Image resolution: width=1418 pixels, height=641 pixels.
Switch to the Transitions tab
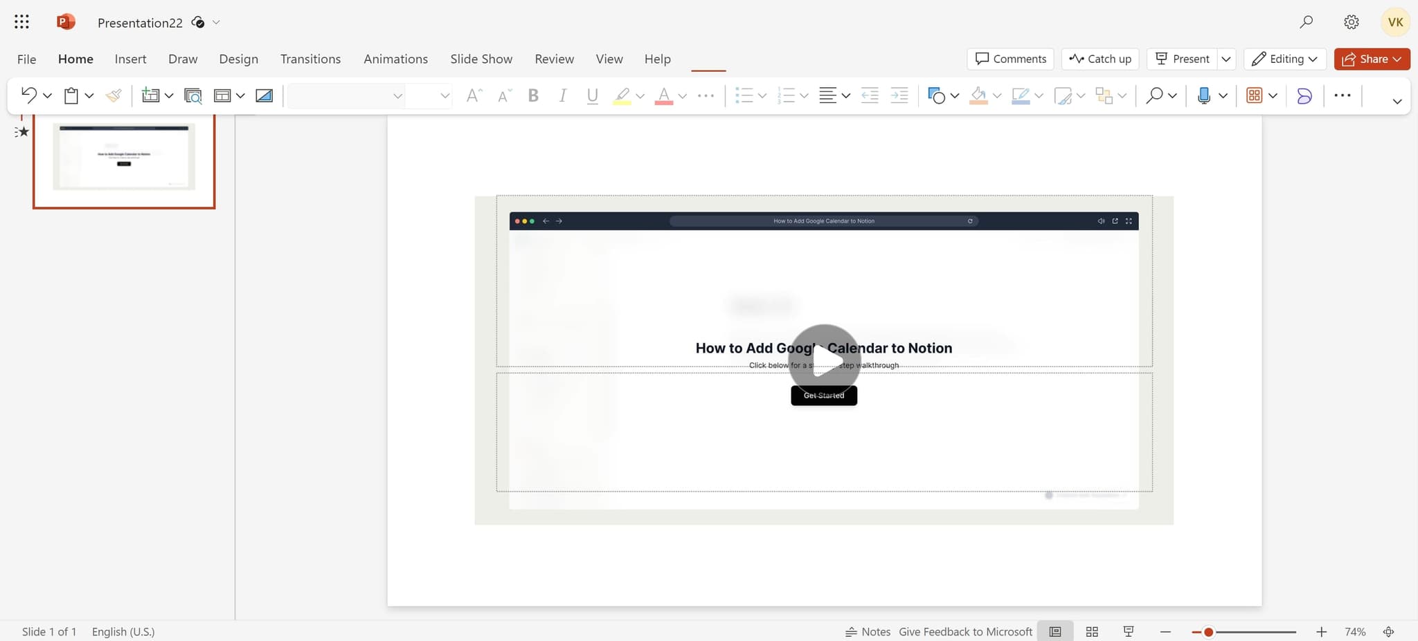(310, 59)
